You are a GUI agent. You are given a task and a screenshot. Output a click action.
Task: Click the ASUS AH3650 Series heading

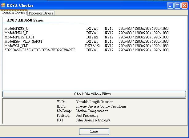pos(25,20)
